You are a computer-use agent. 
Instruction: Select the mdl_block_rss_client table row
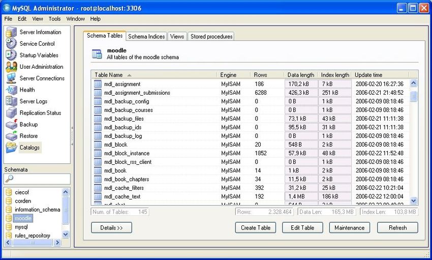click(x=251, y=162)
